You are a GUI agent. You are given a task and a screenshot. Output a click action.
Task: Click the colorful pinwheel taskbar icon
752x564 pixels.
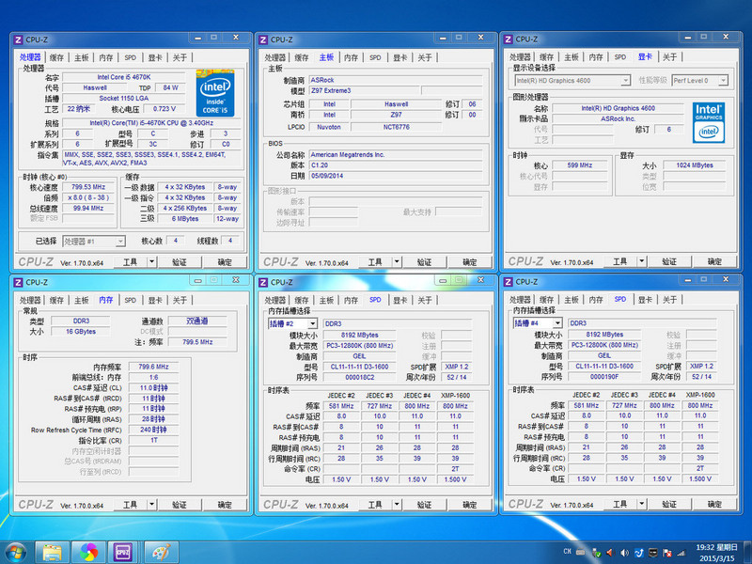pyautogui.click(x=88, y=551)
